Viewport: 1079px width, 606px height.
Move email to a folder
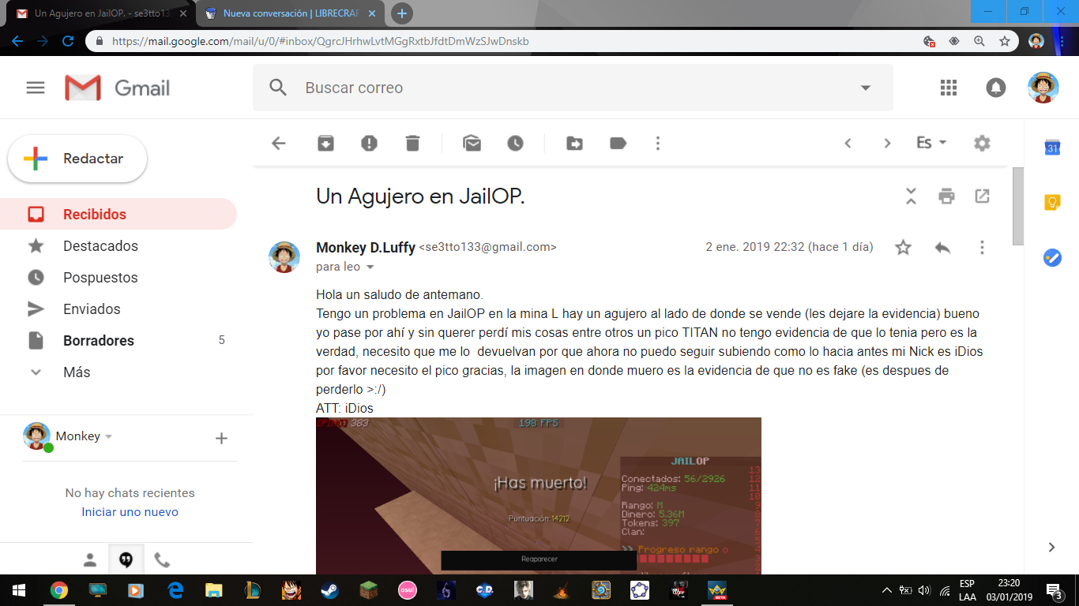tap(575, 143)
